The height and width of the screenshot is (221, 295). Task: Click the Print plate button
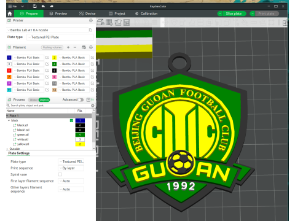coord(266,14)
